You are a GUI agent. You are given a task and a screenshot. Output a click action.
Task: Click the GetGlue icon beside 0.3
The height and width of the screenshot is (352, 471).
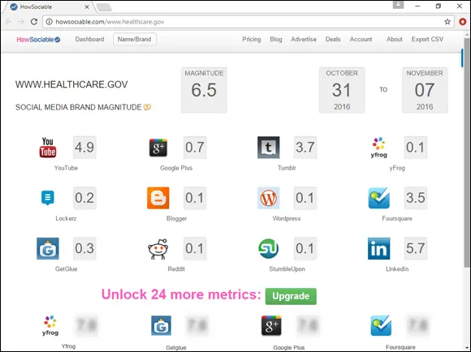[x=48, y=248]
